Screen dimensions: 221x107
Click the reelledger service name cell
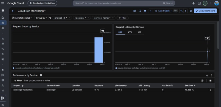coord(51,90)
